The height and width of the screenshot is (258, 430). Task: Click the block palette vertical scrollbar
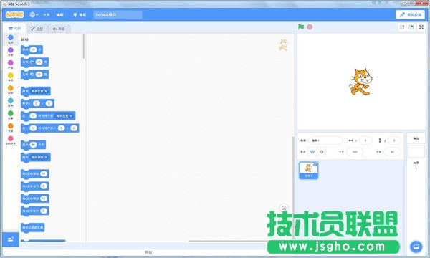84,46
